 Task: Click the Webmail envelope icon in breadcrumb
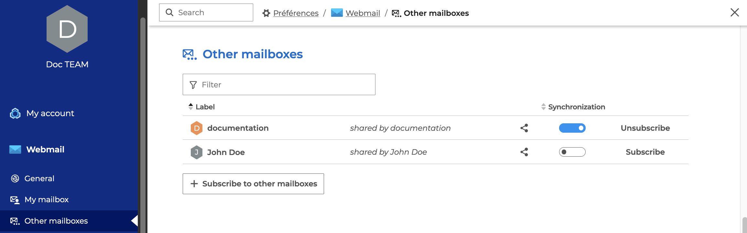pos(337,13)
